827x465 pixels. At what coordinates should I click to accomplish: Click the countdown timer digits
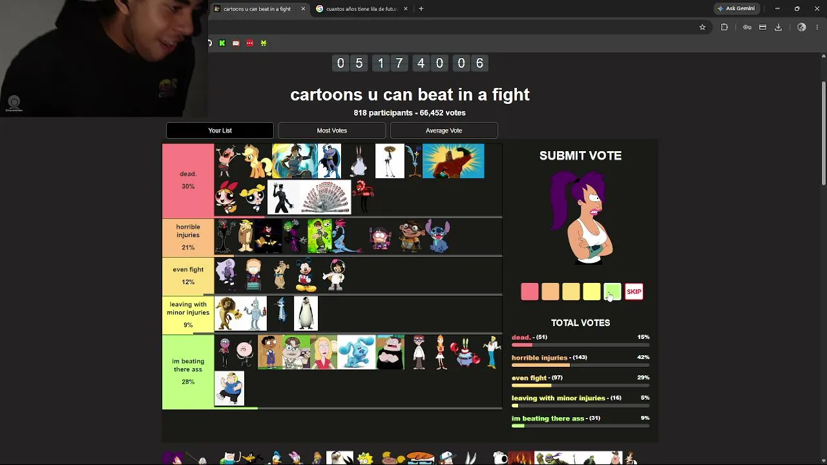click(410, 63)
